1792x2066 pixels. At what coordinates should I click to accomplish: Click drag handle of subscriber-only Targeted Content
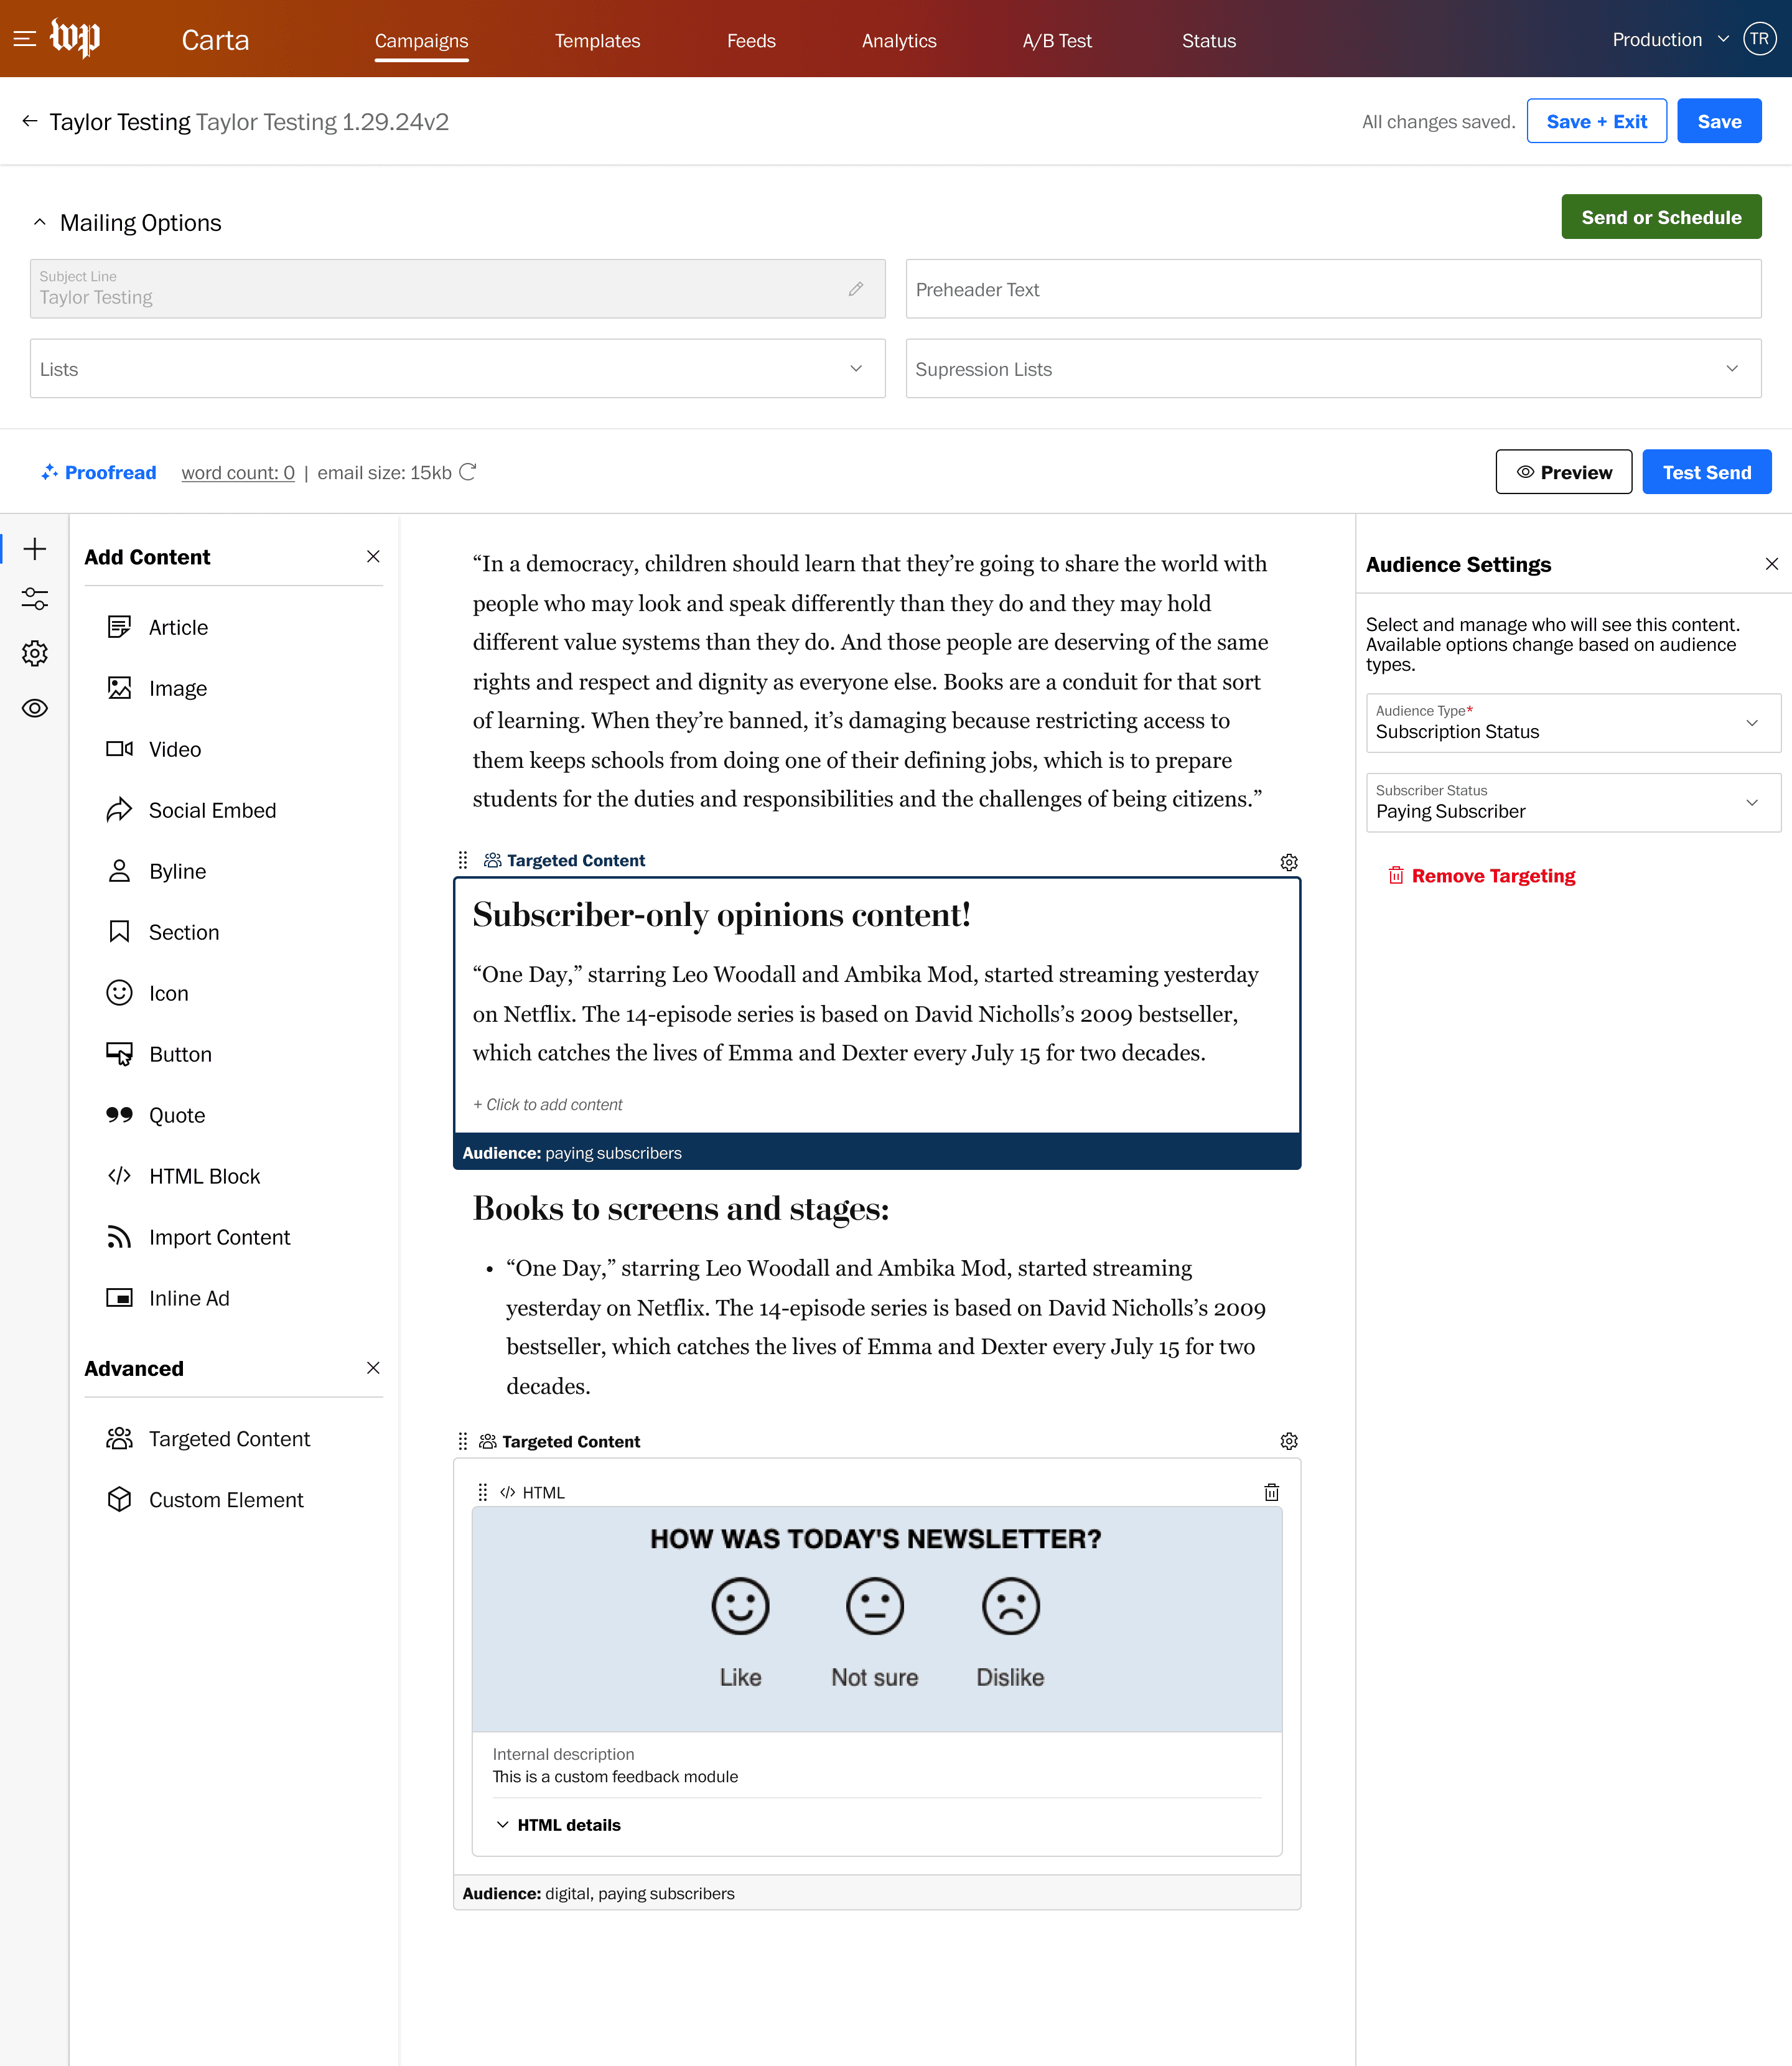[x=463, y=860]
